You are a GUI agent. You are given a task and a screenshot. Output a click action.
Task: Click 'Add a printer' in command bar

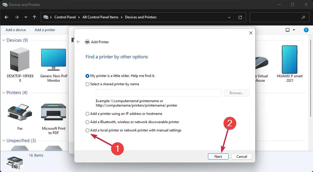45,30
